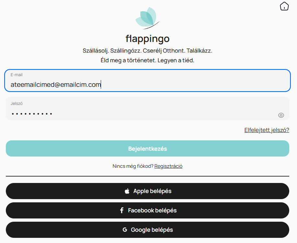Click the flappingo title text
The width and height of the screenshot is (297, 243).
point(147,39)
